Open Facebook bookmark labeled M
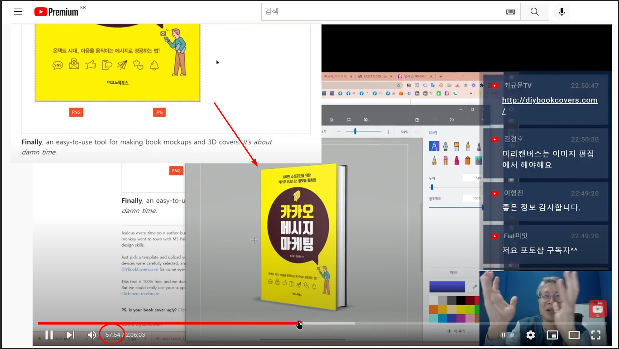This screenshot has width=619, height=349. coord(350,93)
